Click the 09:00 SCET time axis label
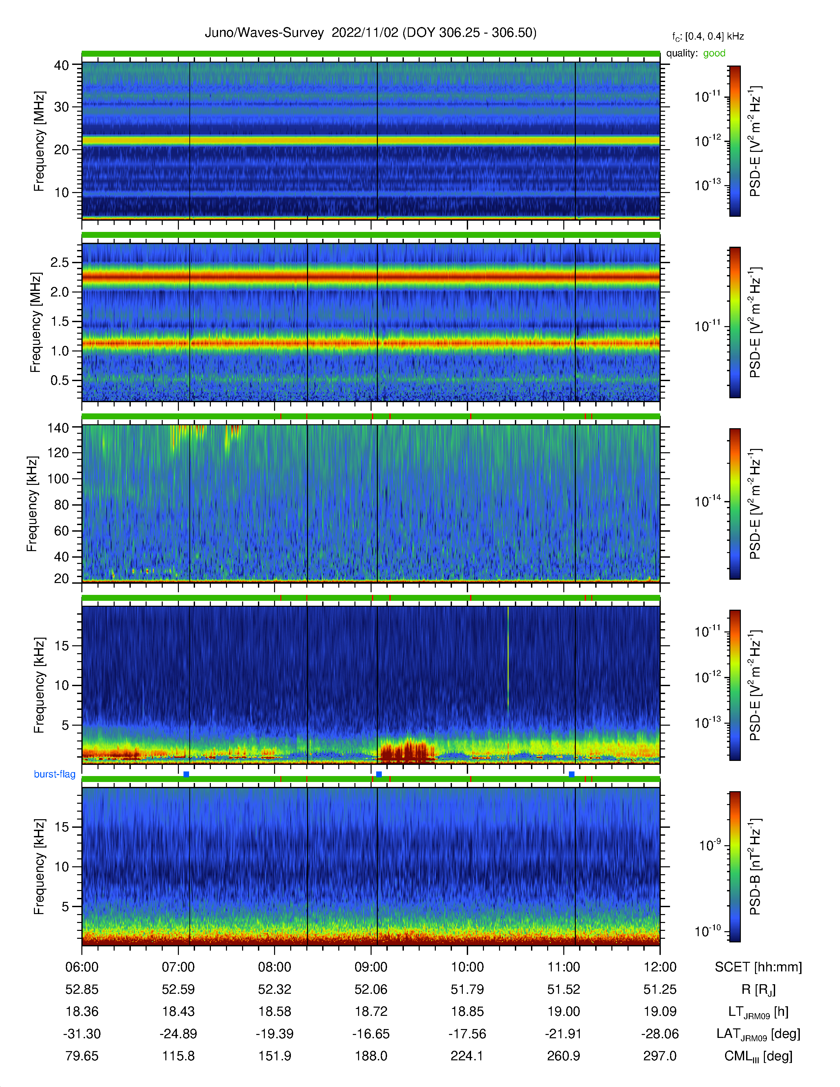840x1087 pixels. pos(371,966)
